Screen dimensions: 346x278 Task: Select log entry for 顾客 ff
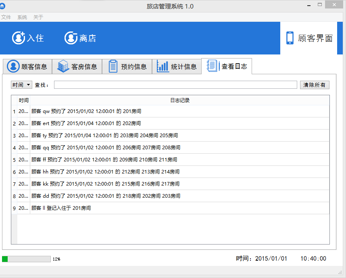[179, 160]
